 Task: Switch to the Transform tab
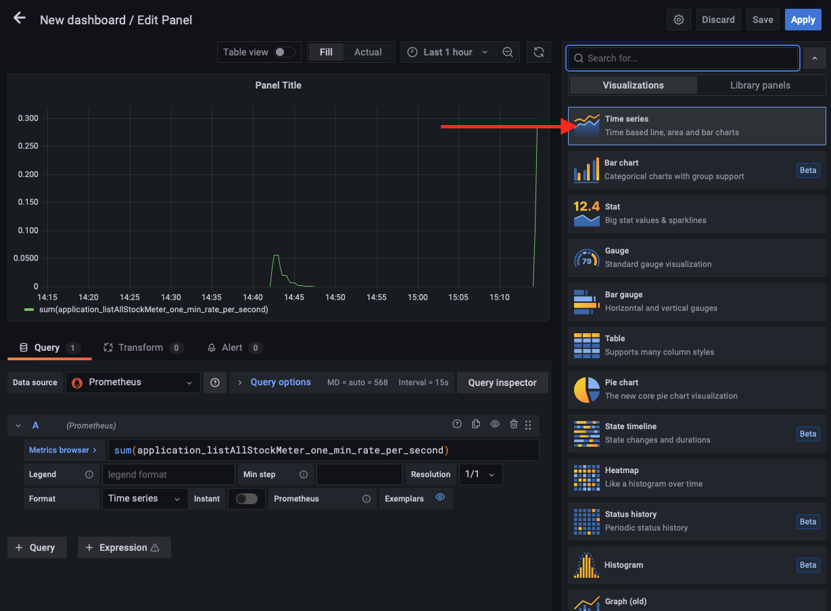point(143,347)
